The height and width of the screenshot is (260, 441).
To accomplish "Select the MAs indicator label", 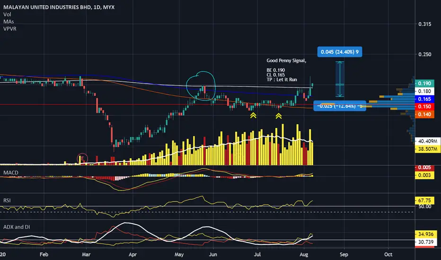I will pos(9,22).
